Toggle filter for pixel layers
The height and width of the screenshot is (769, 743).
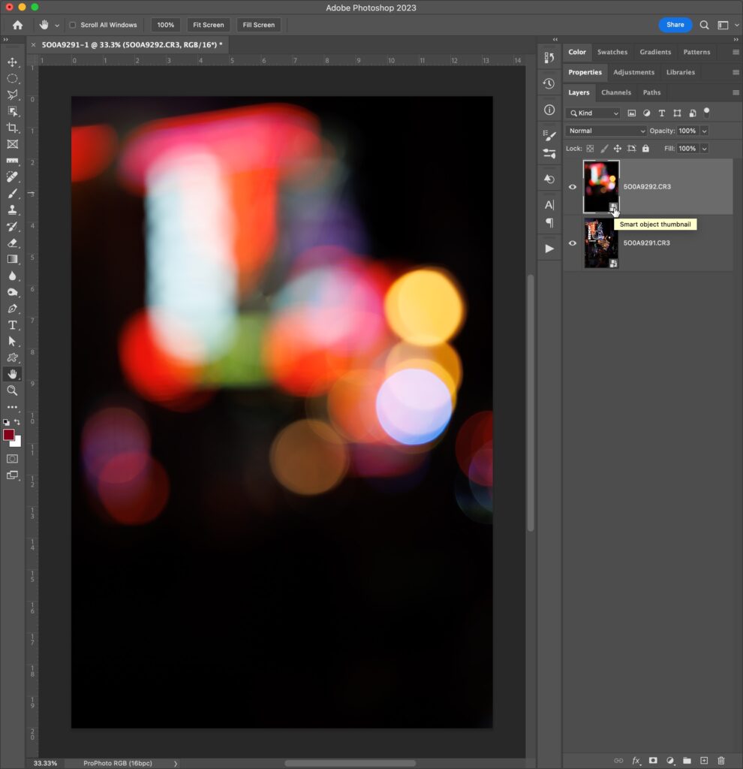coord(632,113)
